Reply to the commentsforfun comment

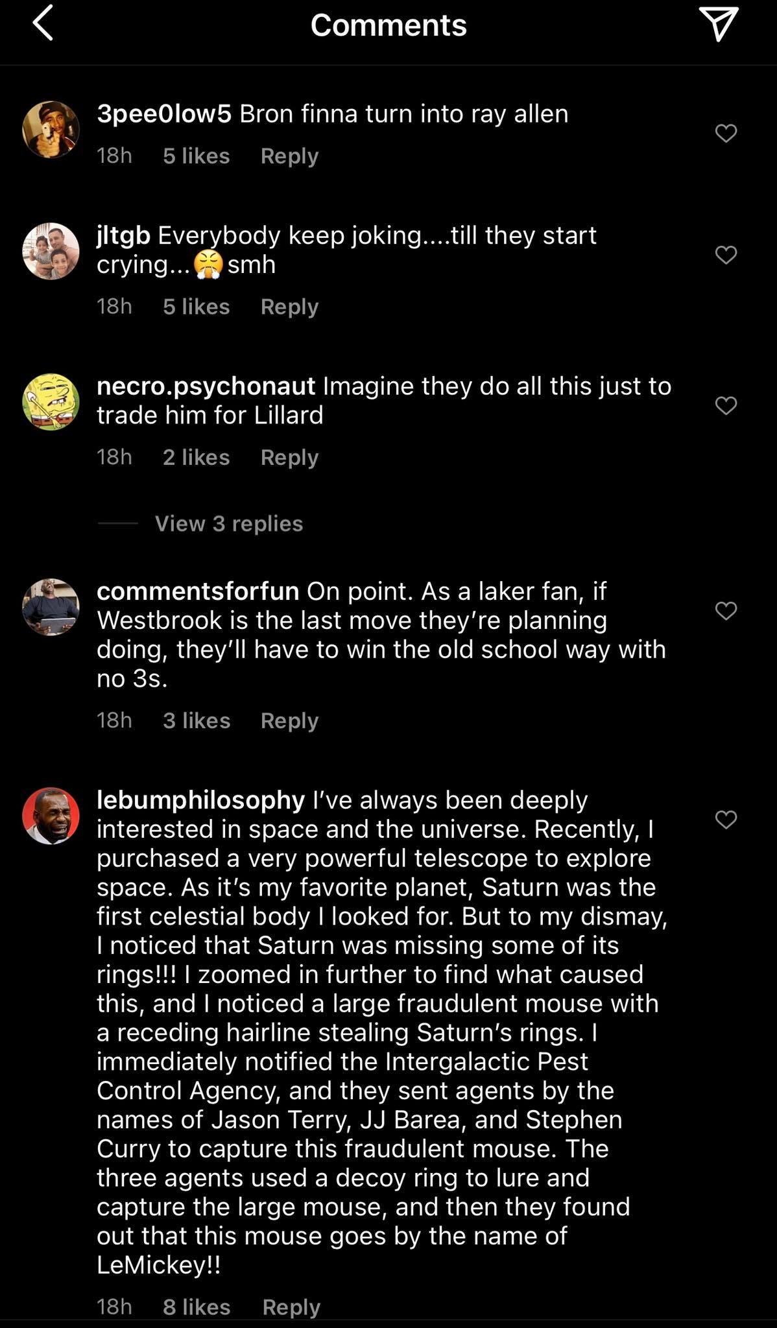click(289, 720)
